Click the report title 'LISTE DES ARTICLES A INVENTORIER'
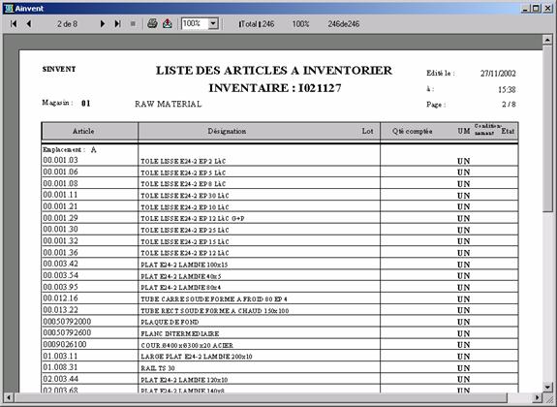Viewport: 557px width, 407px height. tap(274, 71)
